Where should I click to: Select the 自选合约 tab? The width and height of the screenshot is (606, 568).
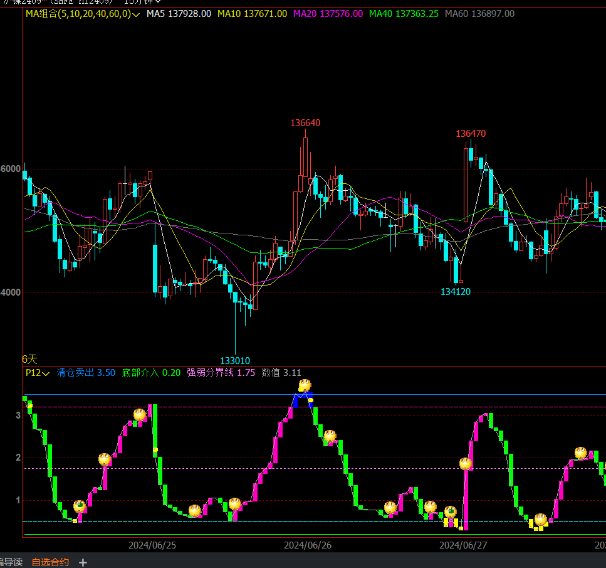pos(50,562)
